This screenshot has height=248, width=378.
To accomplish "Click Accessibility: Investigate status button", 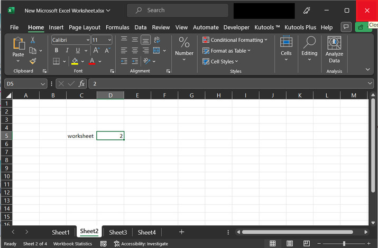I will [x=141, y=244].
